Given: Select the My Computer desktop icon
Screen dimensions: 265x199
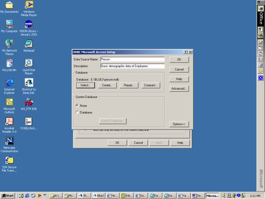Looking at the screenshot, I should pos(9,26).
